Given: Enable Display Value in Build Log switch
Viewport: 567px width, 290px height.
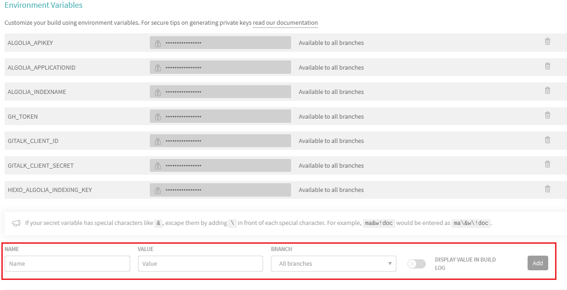Looking at the screenshot, I should click(416, 264).
